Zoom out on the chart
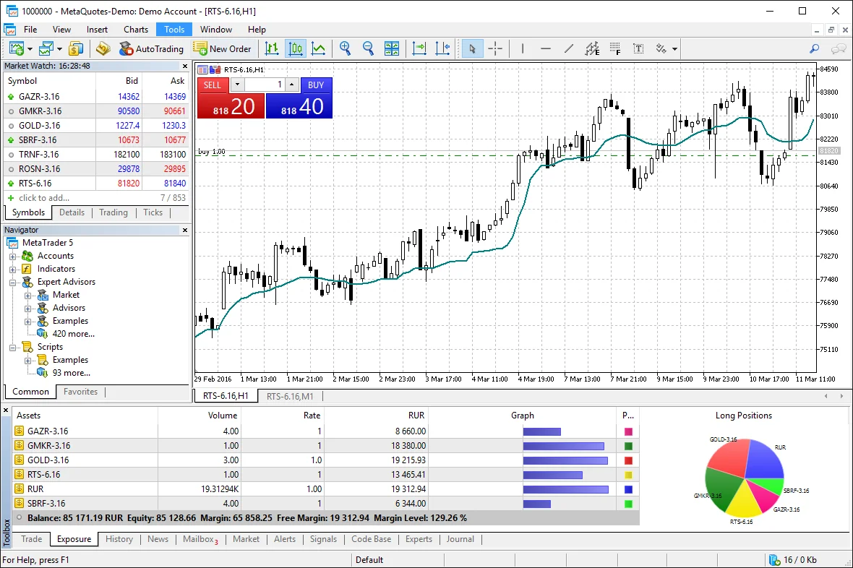This screenshot has width=853, height=568. (x=368, y=48)
